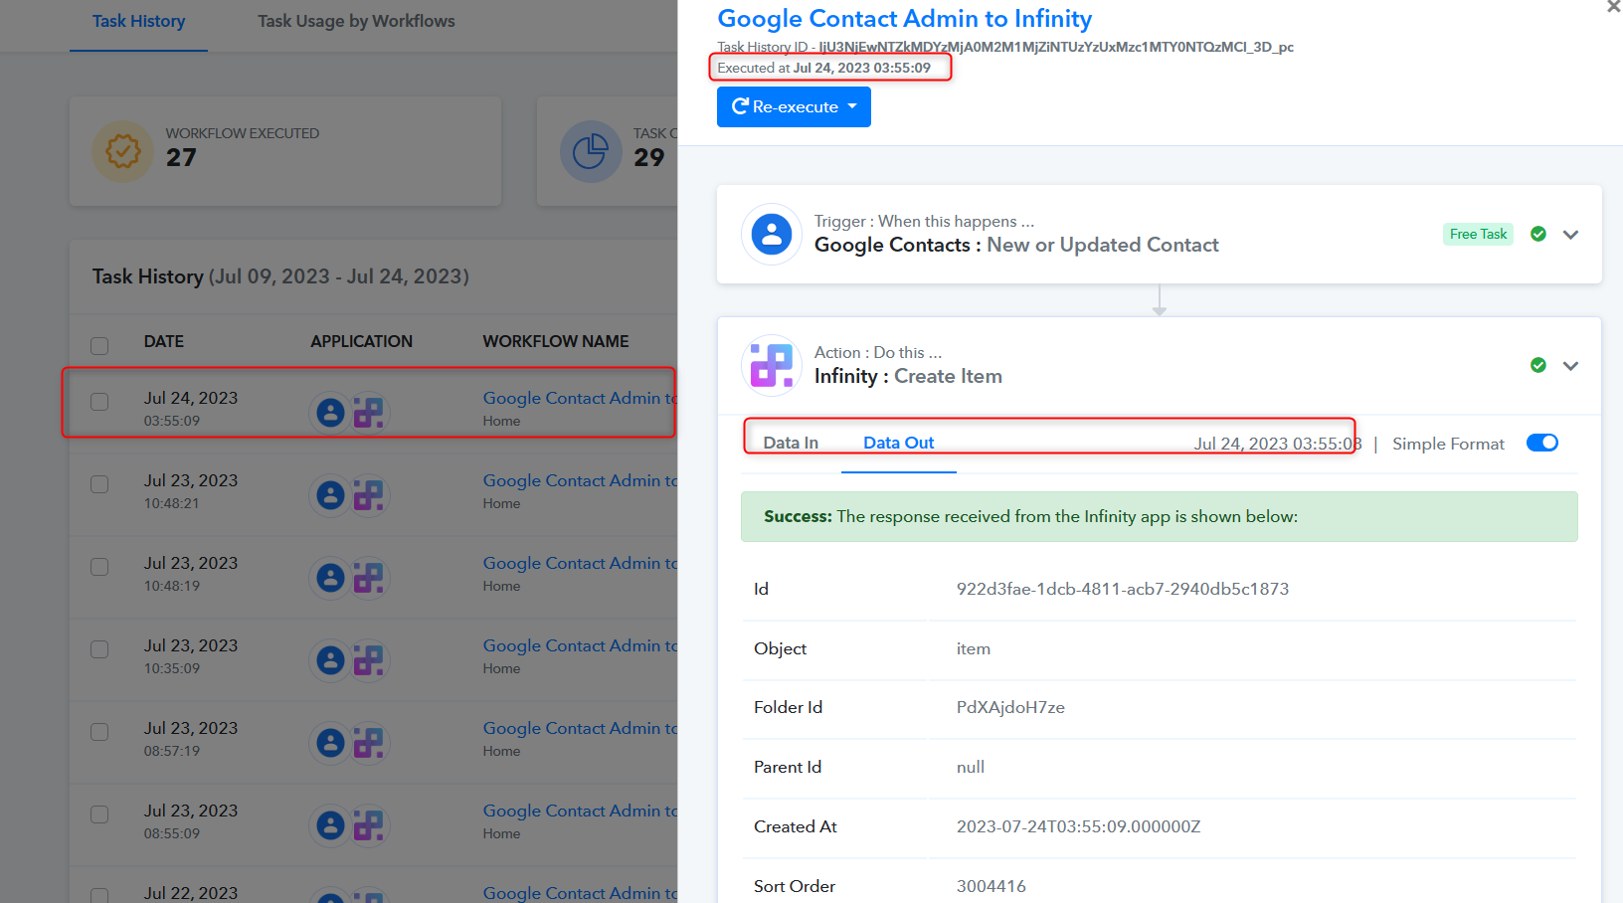The image size is (1623, 903).
Task: Click the Created At timestamp value
Action: pyautogui.click(x=1079, y=826)
